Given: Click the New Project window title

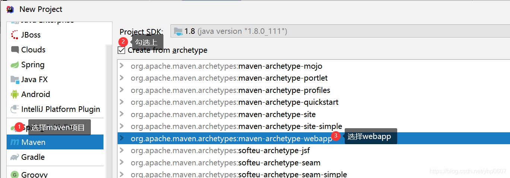Looking at the screenshot, I should point(41,9).
